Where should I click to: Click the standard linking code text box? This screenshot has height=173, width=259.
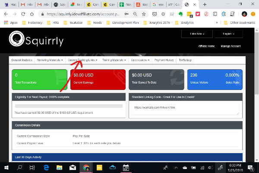[x=186, y=109]
